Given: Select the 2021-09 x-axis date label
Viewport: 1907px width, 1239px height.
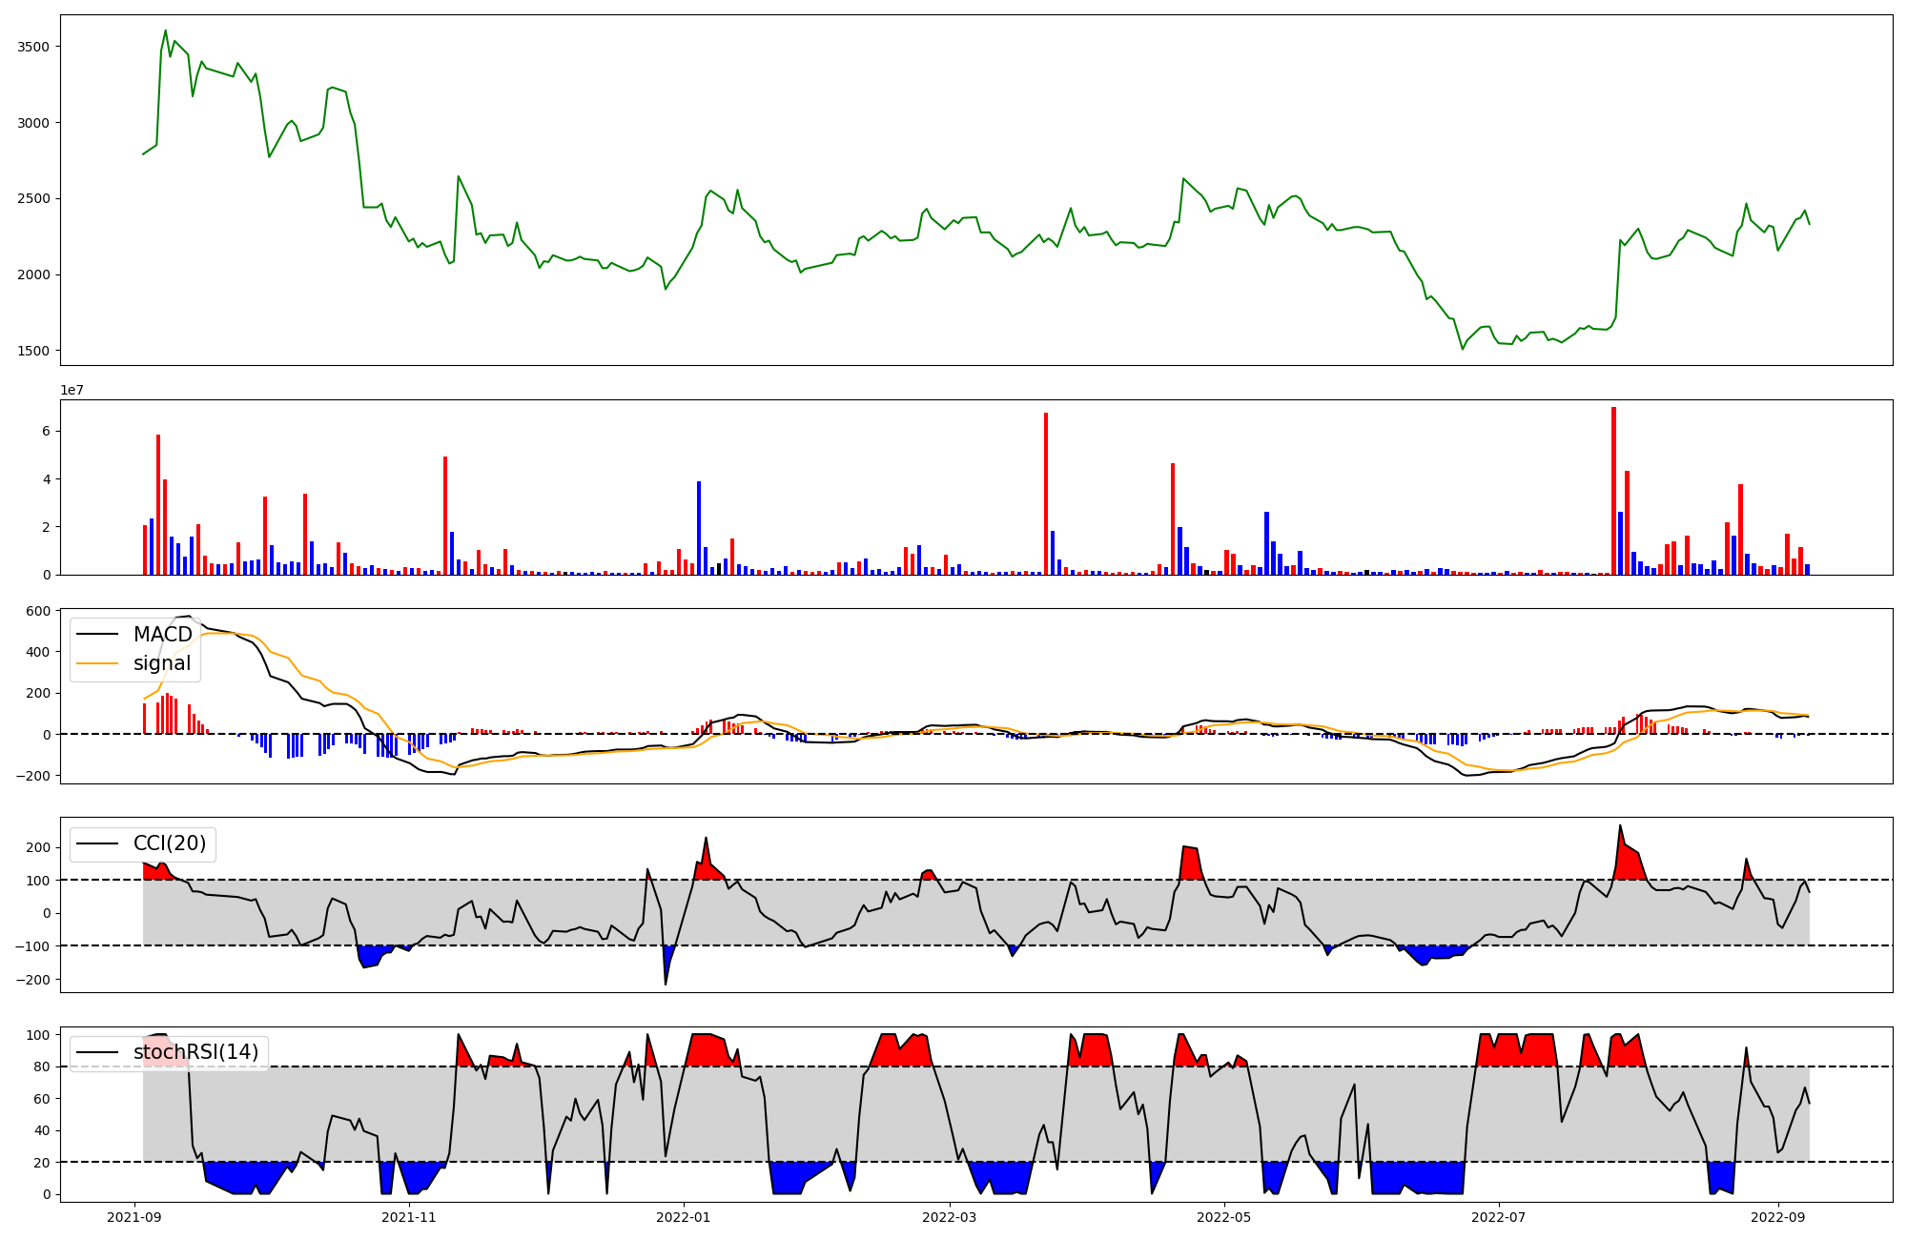Looking at the screenshot, I should coord(134,1216).
